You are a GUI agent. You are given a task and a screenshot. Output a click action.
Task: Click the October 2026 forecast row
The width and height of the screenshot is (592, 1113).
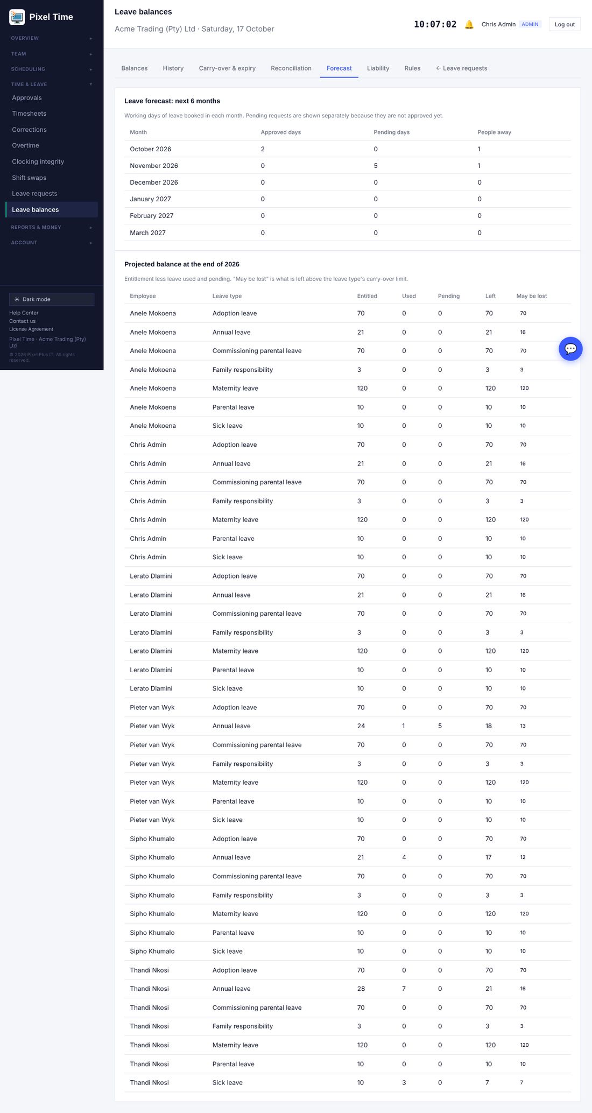348,149
